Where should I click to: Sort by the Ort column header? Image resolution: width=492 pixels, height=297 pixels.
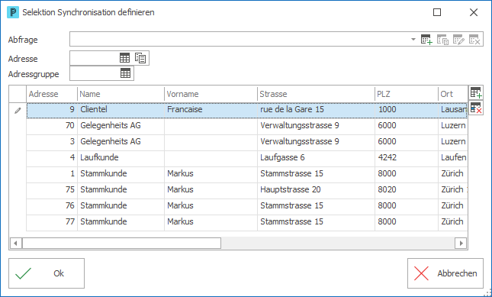tap(453, 94)
